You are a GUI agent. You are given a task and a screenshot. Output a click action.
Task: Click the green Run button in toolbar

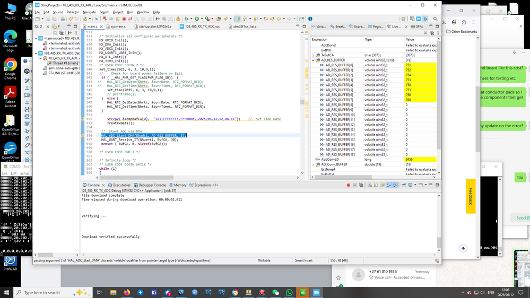[x=197, y=19]
